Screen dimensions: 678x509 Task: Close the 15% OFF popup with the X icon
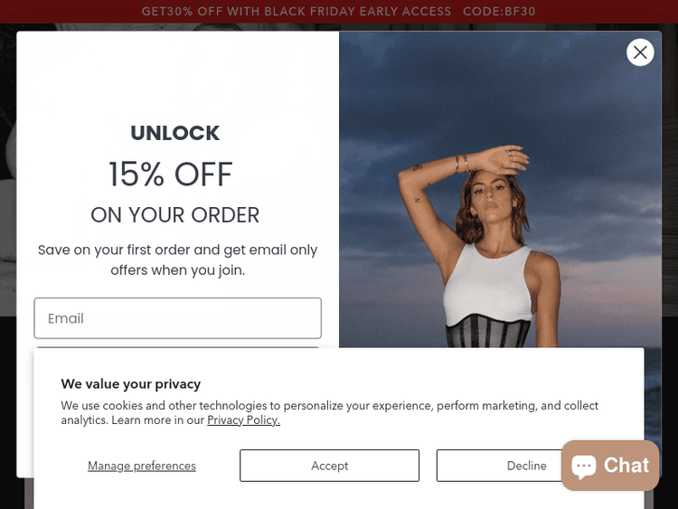[640, 52]
